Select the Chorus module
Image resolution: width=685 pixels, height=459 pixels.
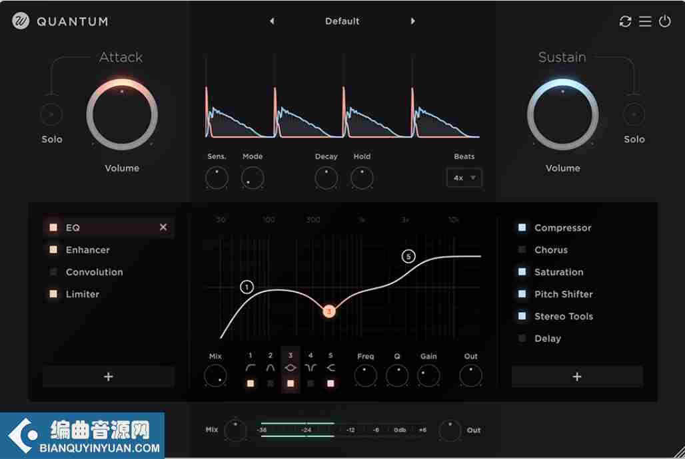[551, 250]
